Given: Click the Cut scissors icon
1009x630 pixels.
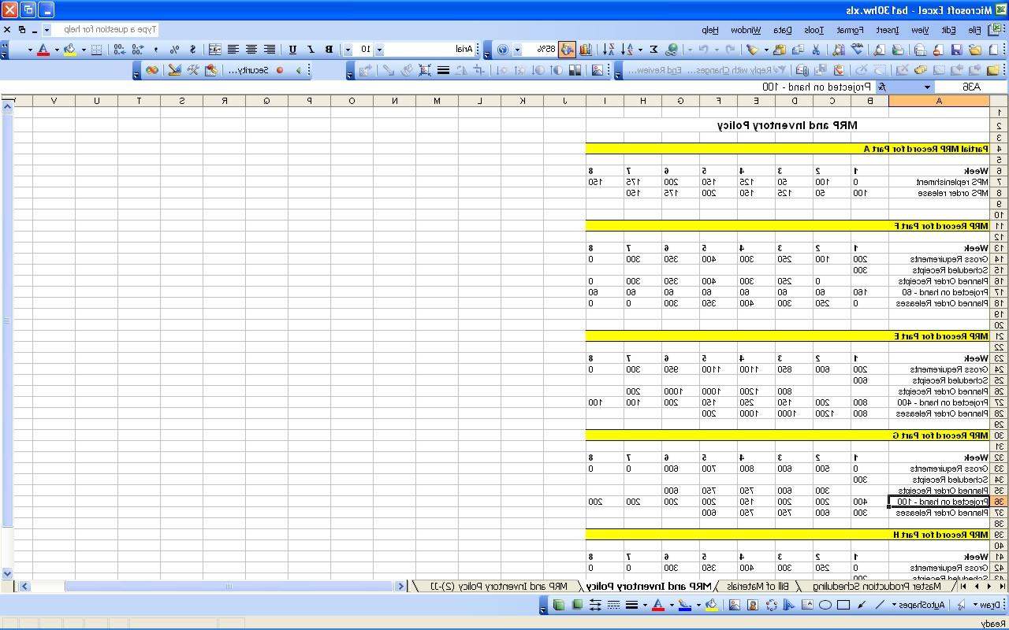Looking at the screenshot, I should pos(816,49).
